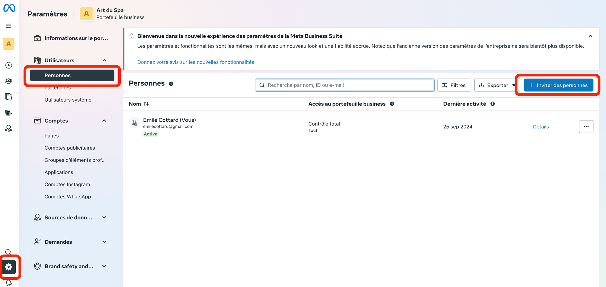The height and width of the screenshot is (287, 606).
Task: Open the hamburger menu in left rail
Action: click(9, 26)
